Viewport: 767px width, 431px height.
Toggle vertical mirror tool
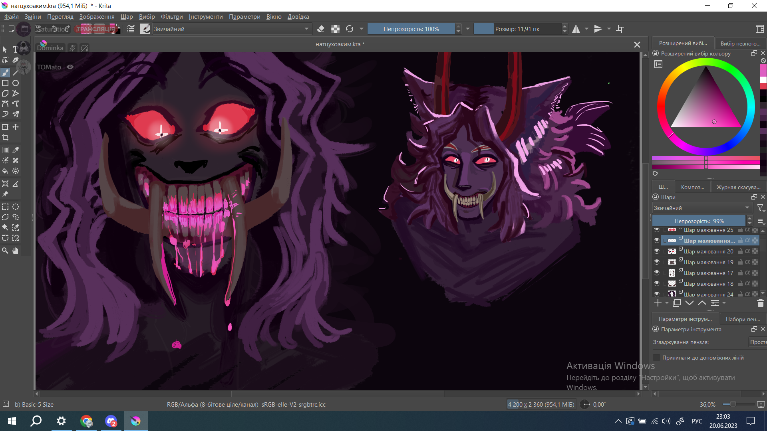pyautogui.click(x=598, y=29)
